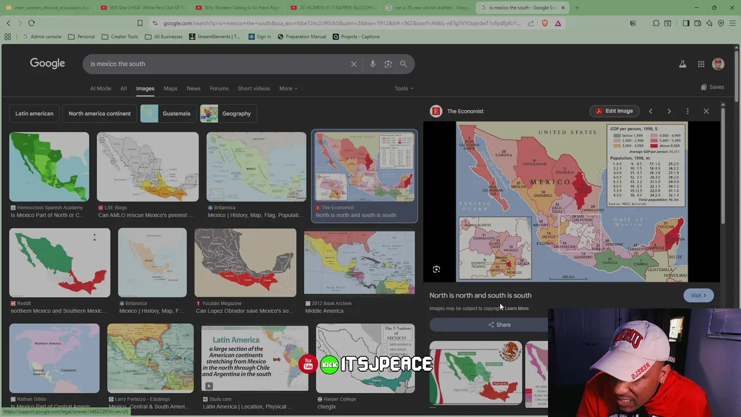This screenshot has height=417, width=741.
Task: Select the North america continent chip
Action: coord(100,114)
